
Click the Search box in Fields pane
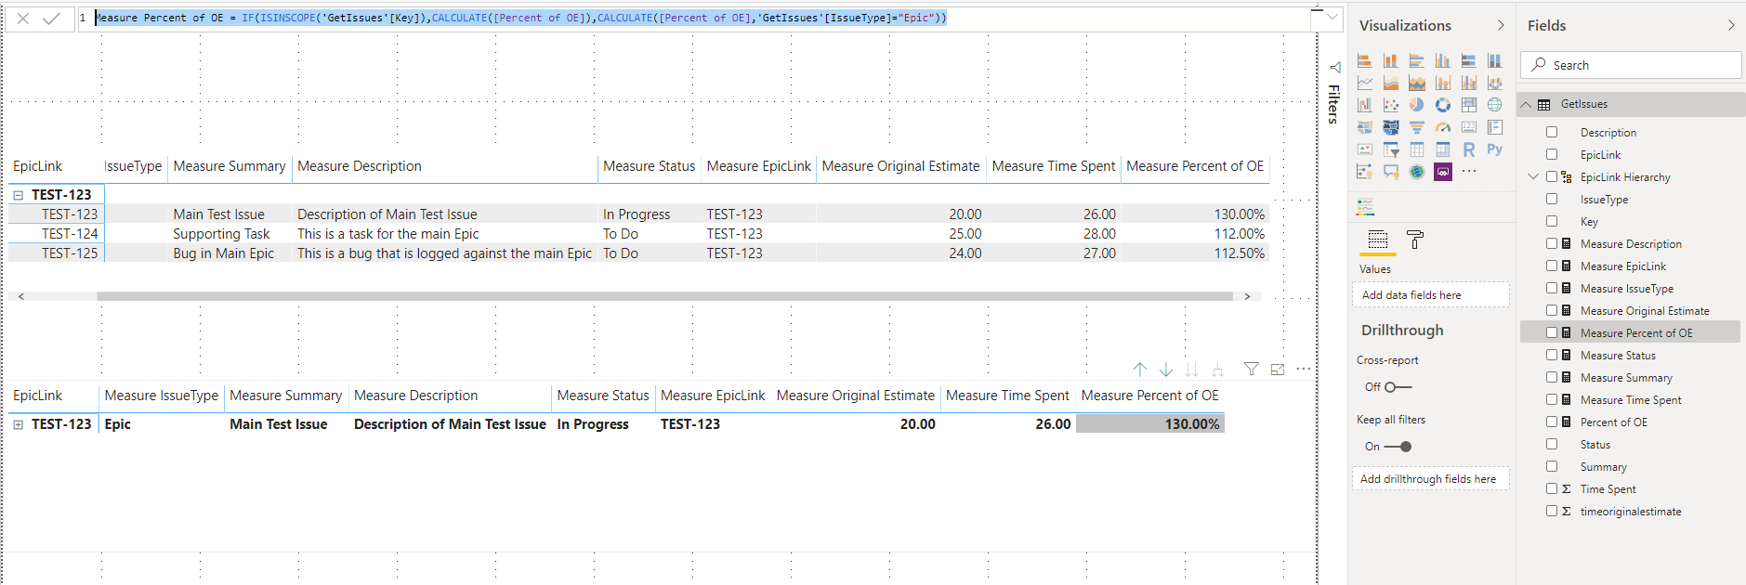point(1631,65)
